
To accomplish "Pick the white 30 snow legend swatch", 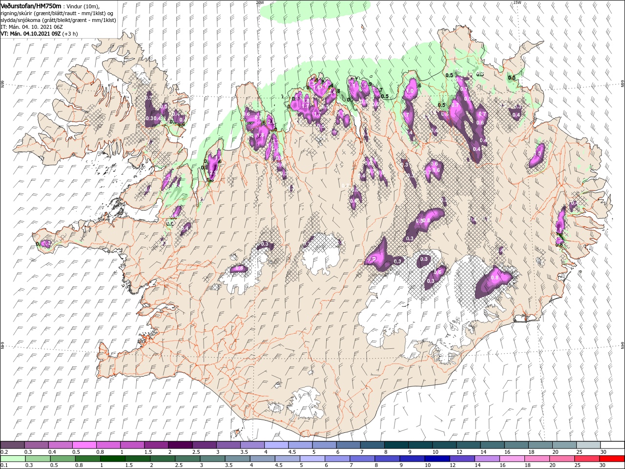I will coord(613,445).
